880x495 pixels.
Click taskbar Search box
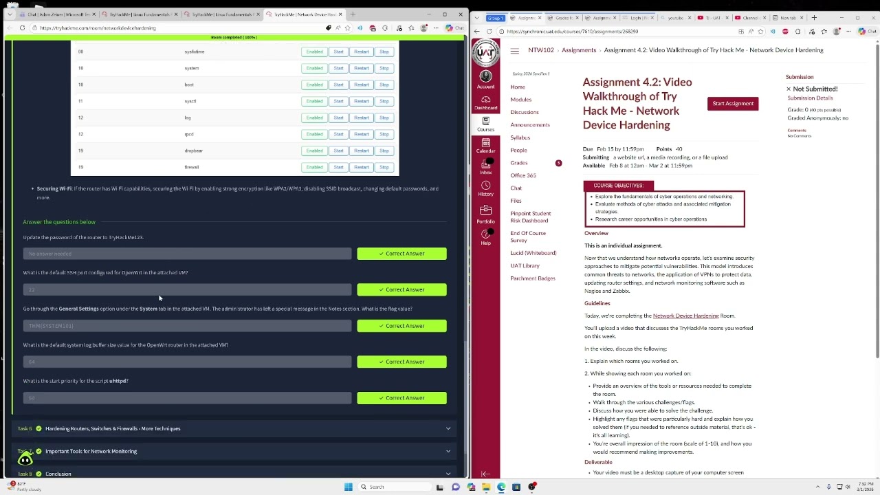[x=393, y=487]
